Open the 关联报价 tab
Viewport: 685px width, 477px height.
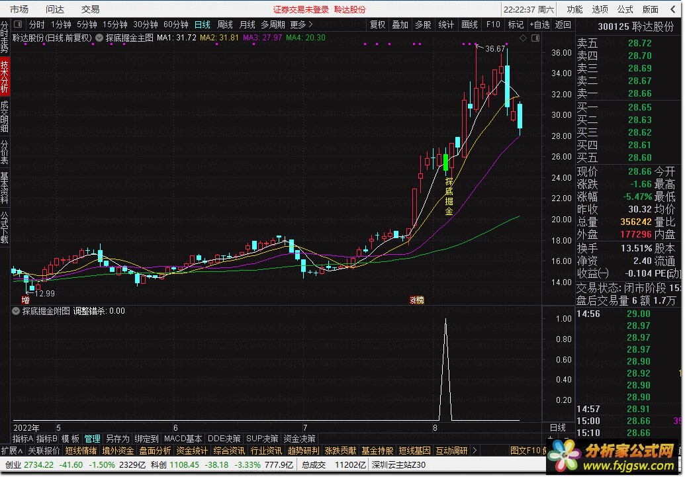44,451
